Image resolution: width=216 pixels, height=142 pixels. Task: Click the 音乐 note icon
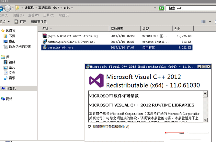[6, 78]
